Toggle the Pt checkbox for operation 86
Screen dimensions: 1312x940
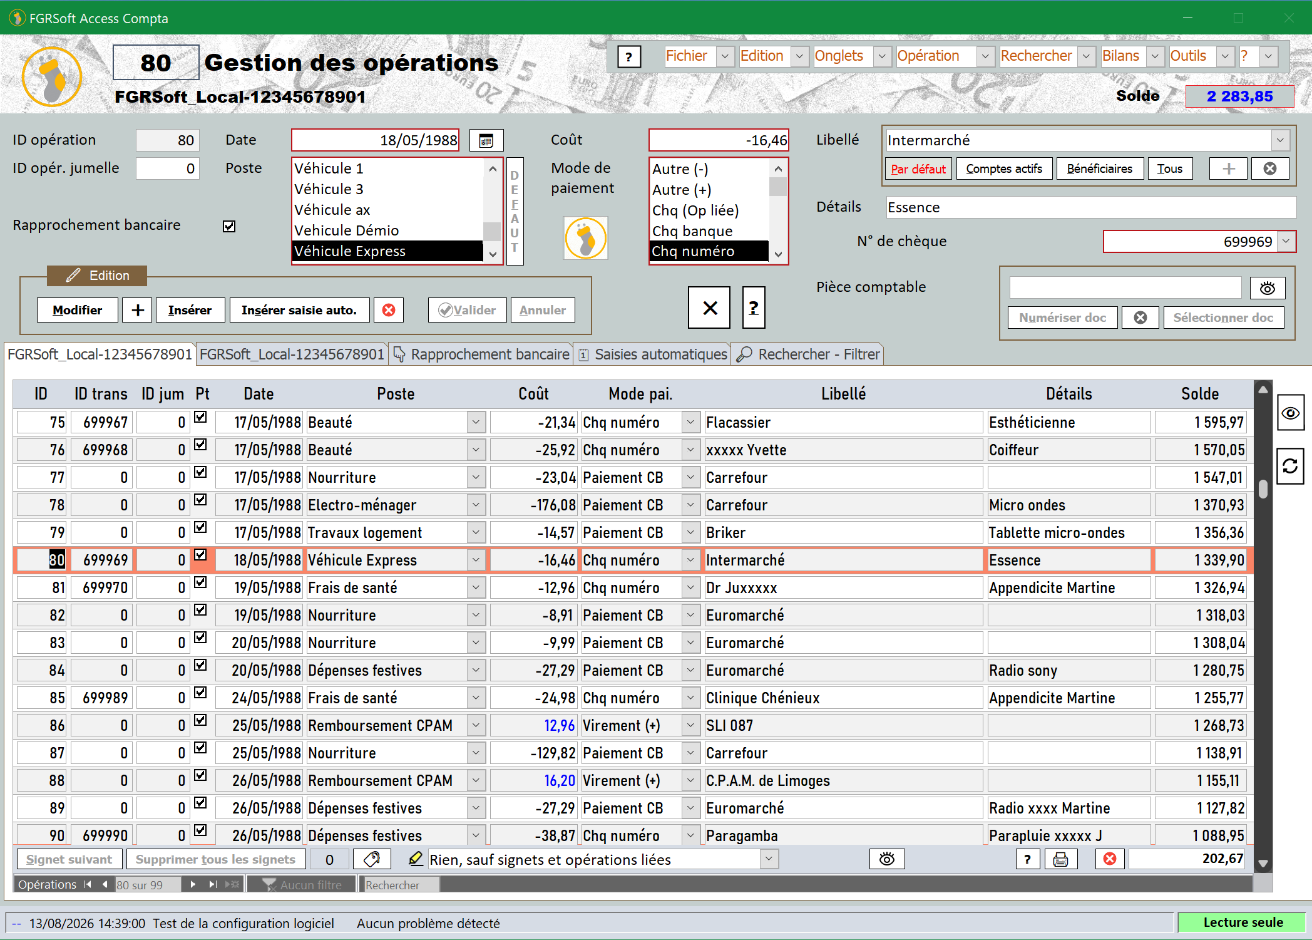200,720
